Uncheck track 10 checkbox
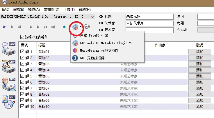 pos(22,106)
